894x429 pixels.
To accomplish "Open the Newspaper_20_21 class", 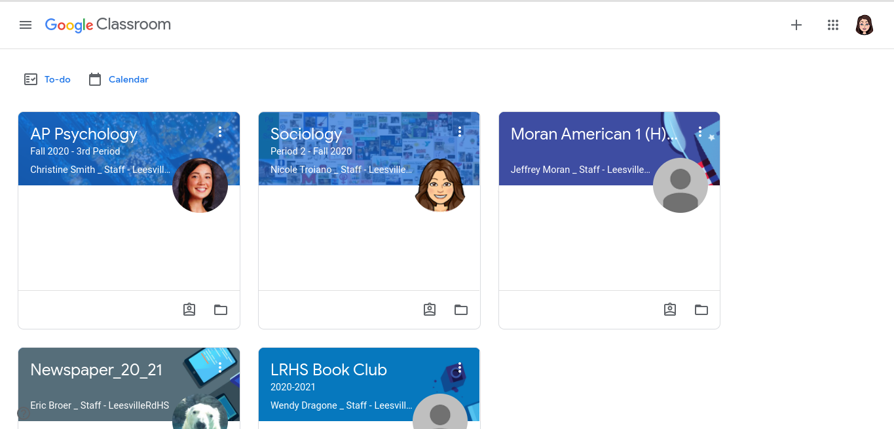I will 96,369.
